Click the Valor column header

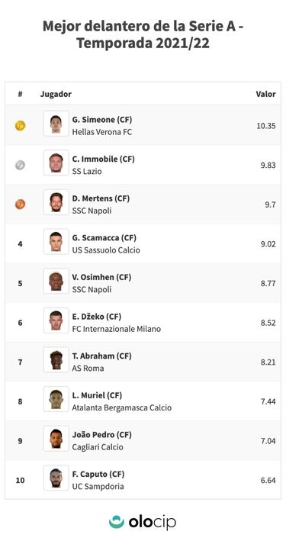click(x=265, y=94)
